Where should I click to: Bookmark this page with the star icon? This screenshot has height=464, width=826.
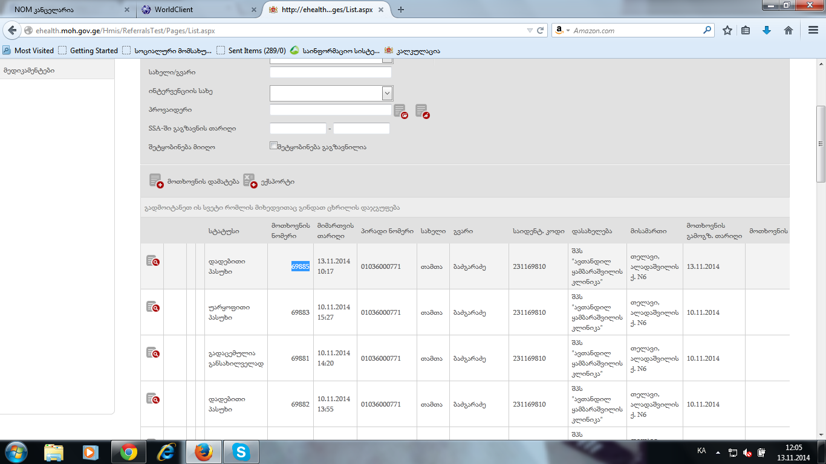pos(727,30)
